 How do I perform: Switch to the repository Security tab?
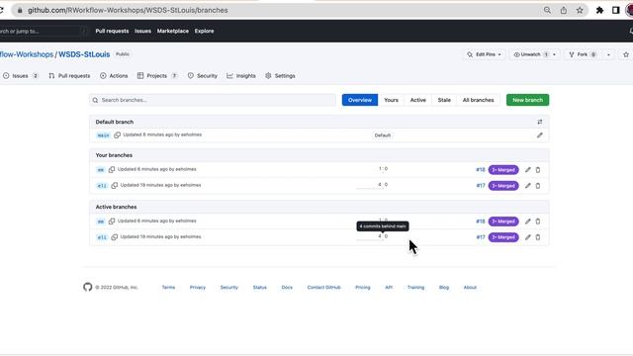coord(202,76)
